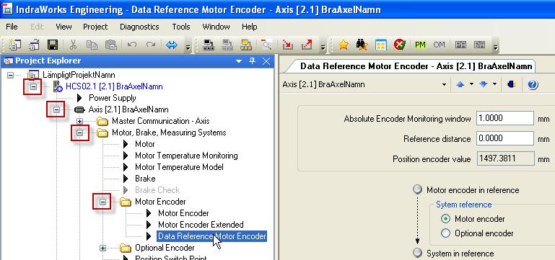Click the Save floppy disk icon
Screen dimensions: 555x260
pos(53,45)
